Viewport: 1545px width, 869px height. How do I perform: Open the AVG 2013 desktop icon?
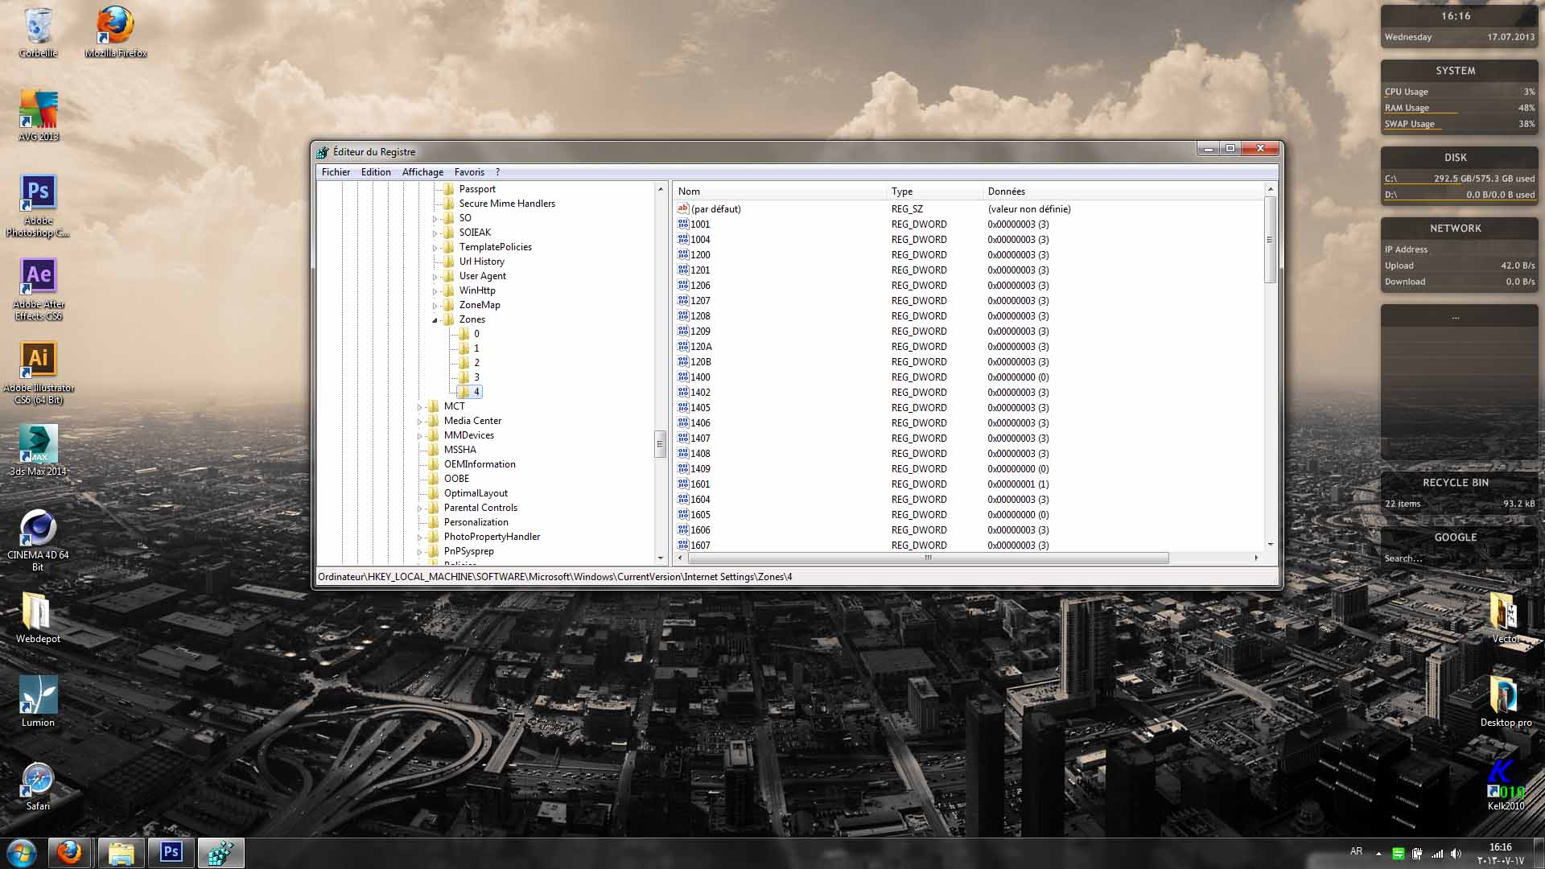[x=38, y=116]
